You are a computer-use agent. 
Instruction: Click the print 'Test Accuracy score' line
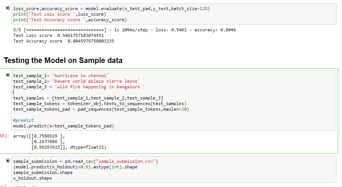pyautogui.click(x=70, y=19)
